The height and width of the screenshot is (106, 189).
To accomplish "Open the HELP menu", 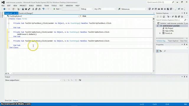I will pyautogui.click(x=77, y=6).
